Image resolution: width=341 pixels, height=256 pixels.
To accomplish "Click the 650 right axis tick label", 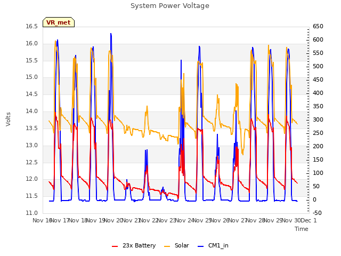I will tap(318, 26).
